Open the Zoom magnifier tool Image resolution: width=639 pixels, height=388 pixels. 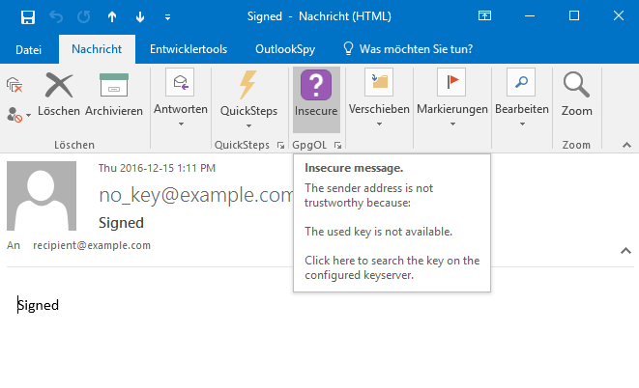pyautogui.click(x=576, y=95)
